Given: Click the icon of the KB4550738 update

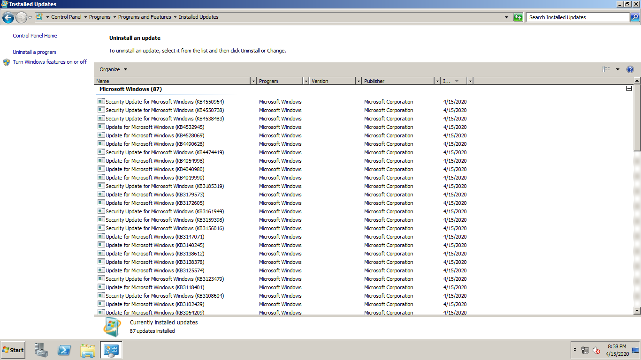Looking at the screenshot, I should (101, 110).
